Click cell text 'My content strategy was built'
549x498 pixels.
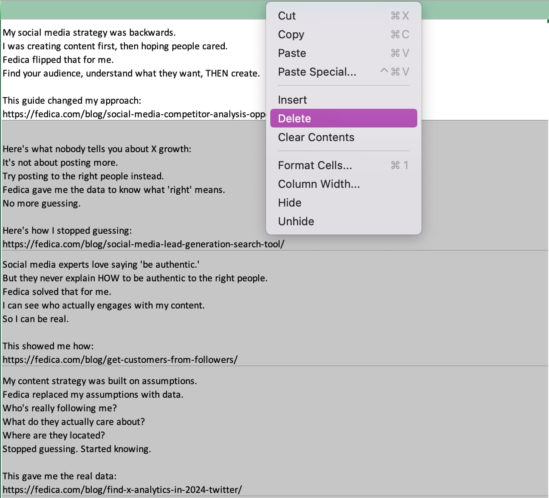[x=99, y=381]
